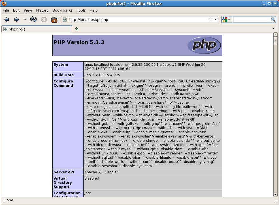Open the Bookmarks menu

click(x=62, y=10)
